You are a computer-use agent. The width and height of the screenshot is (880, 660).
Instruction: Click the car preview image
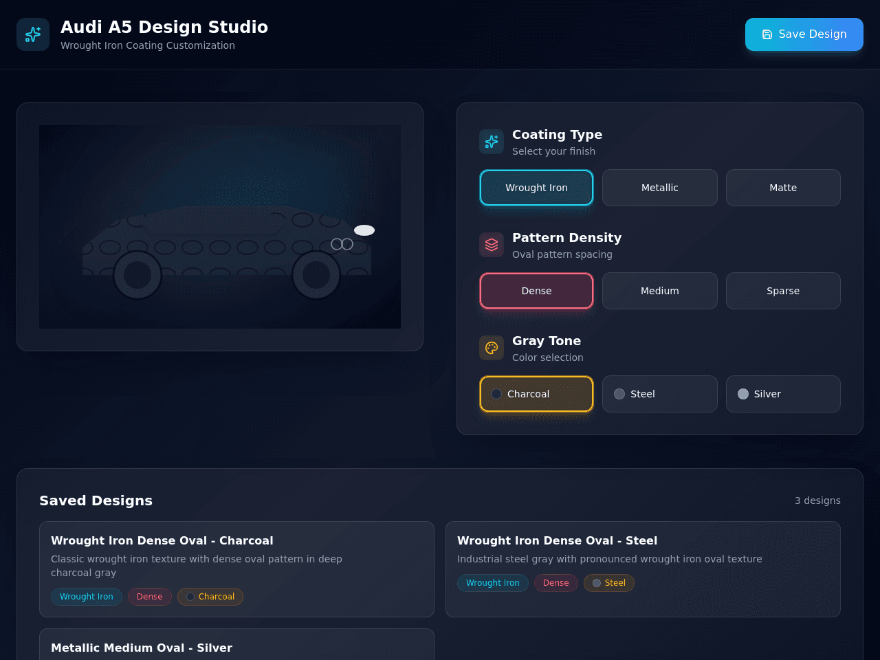[220, 227]
